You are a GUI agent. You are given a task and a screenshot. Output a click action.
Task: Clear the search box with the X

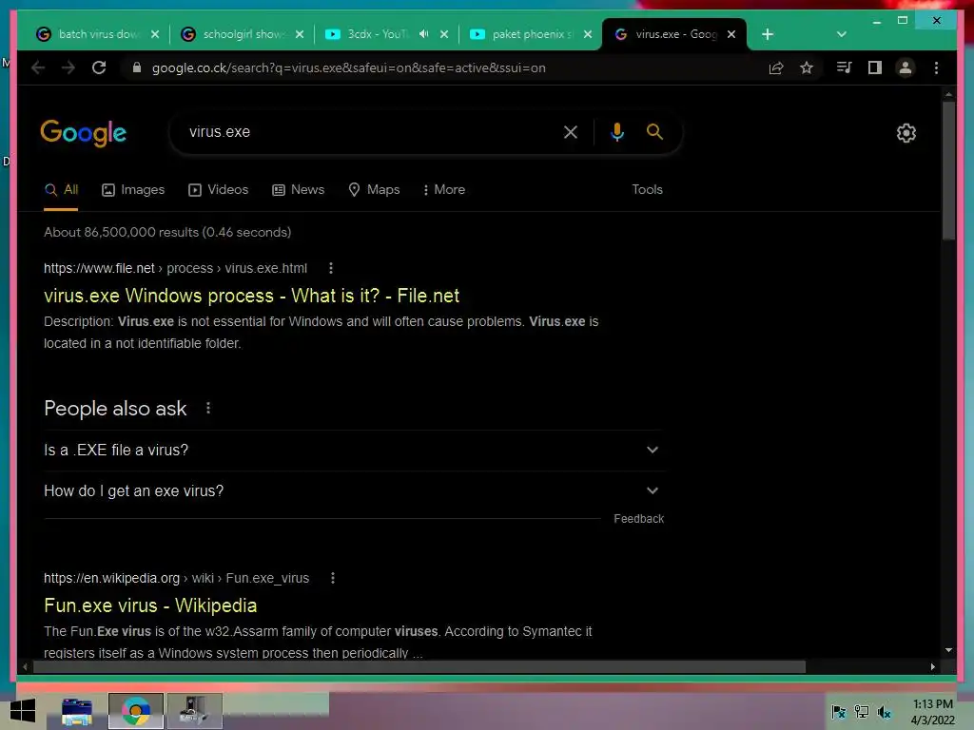[571, 132]
